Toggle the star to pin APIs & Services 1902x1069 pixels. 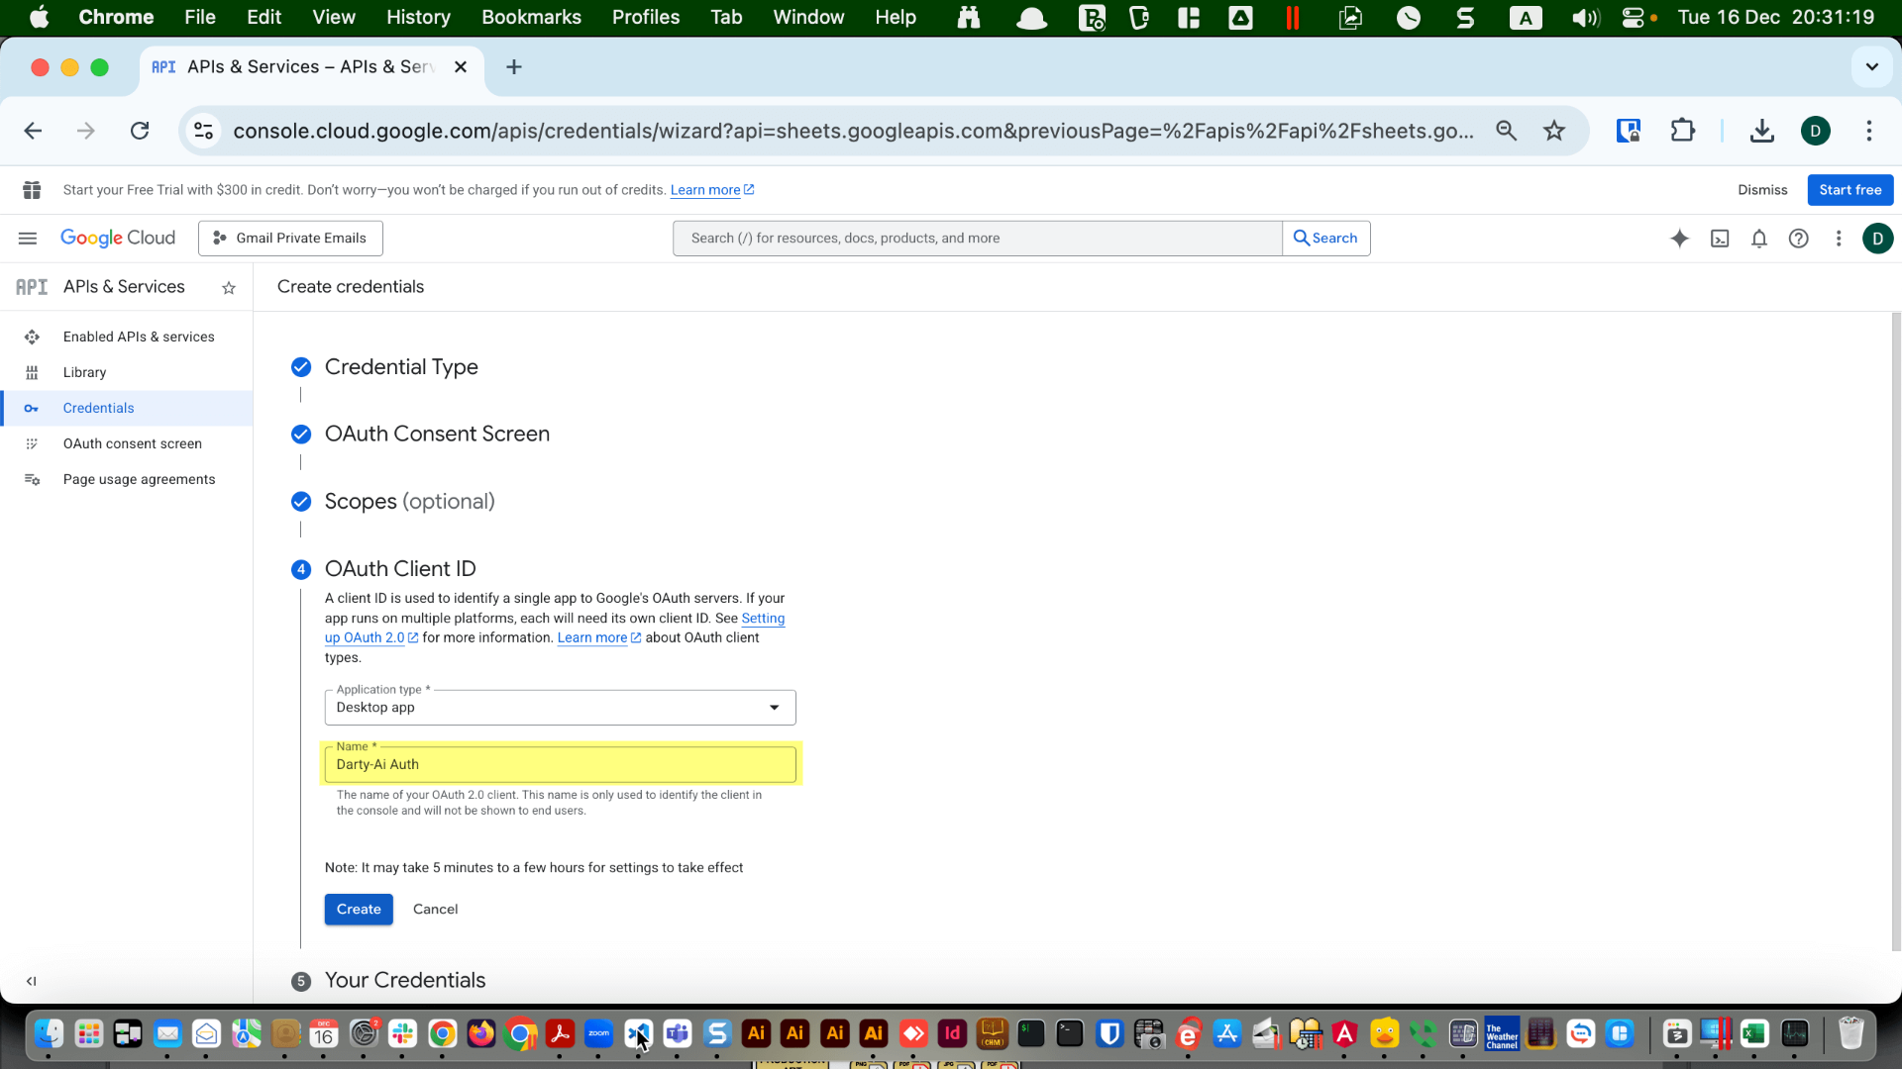point(229,288)
